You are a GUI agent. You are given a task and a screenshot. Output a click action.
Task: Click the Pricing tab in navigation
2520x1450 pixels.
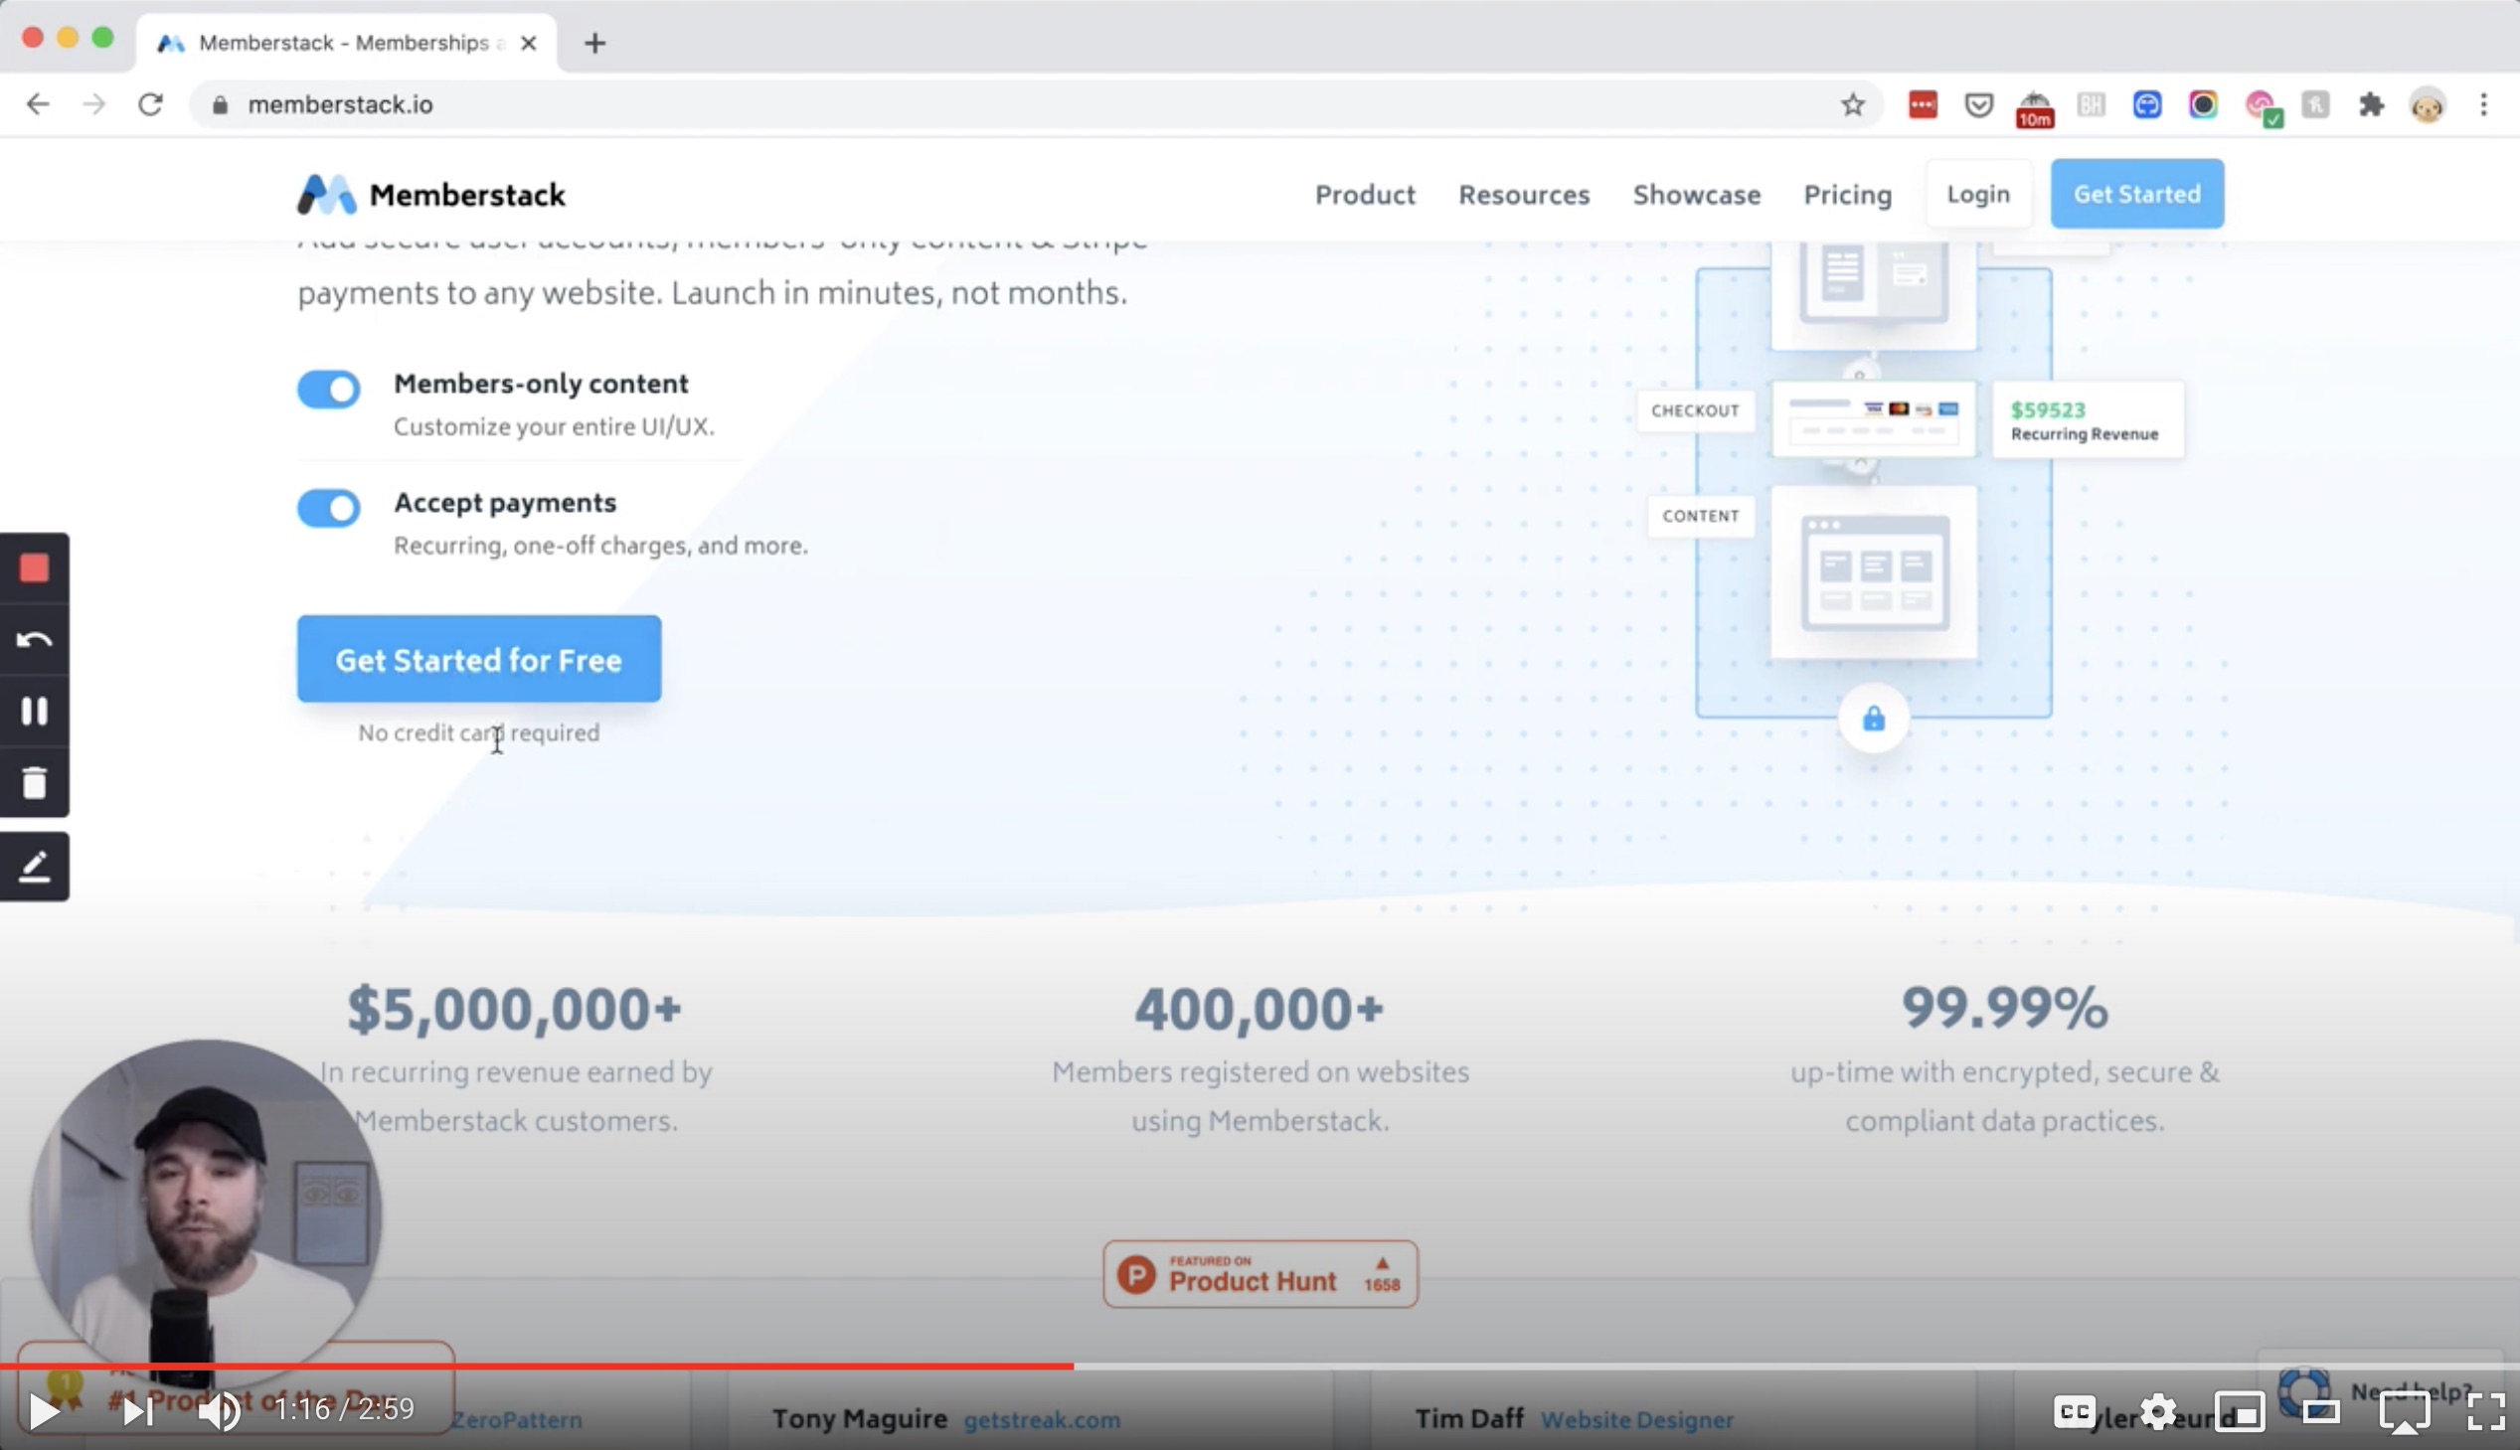pyautogui.click(x=1847, y=194)
